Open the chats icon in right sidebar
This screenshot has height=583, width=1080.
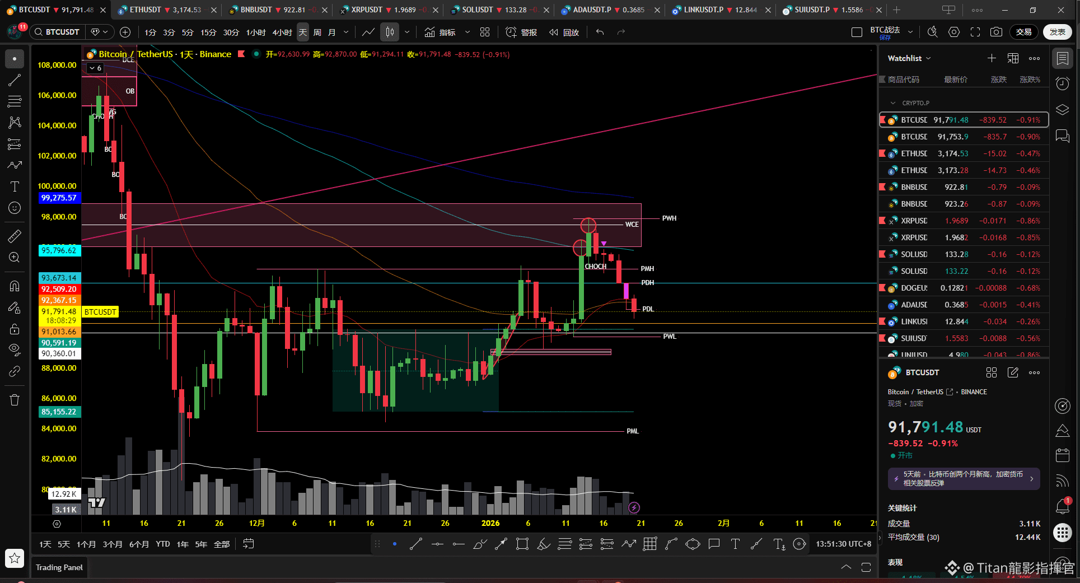(x=1062, y=136)
